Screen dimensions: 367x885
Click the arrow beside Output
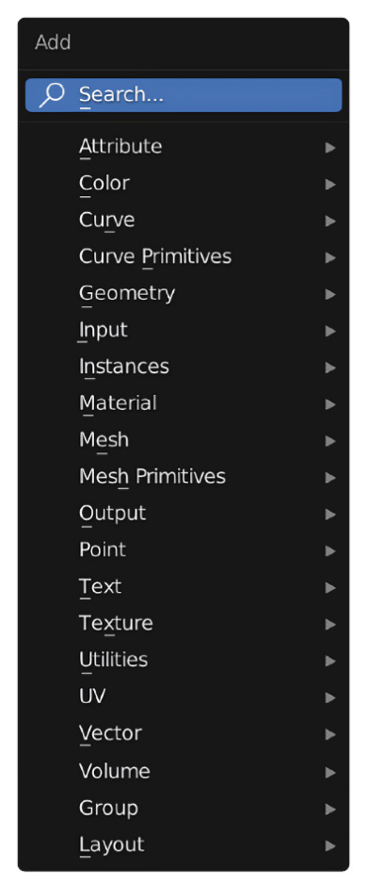330,515
